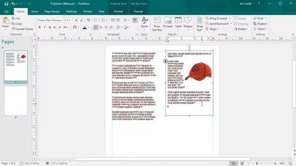Insert Pictures from Objects group

point(168,23)
